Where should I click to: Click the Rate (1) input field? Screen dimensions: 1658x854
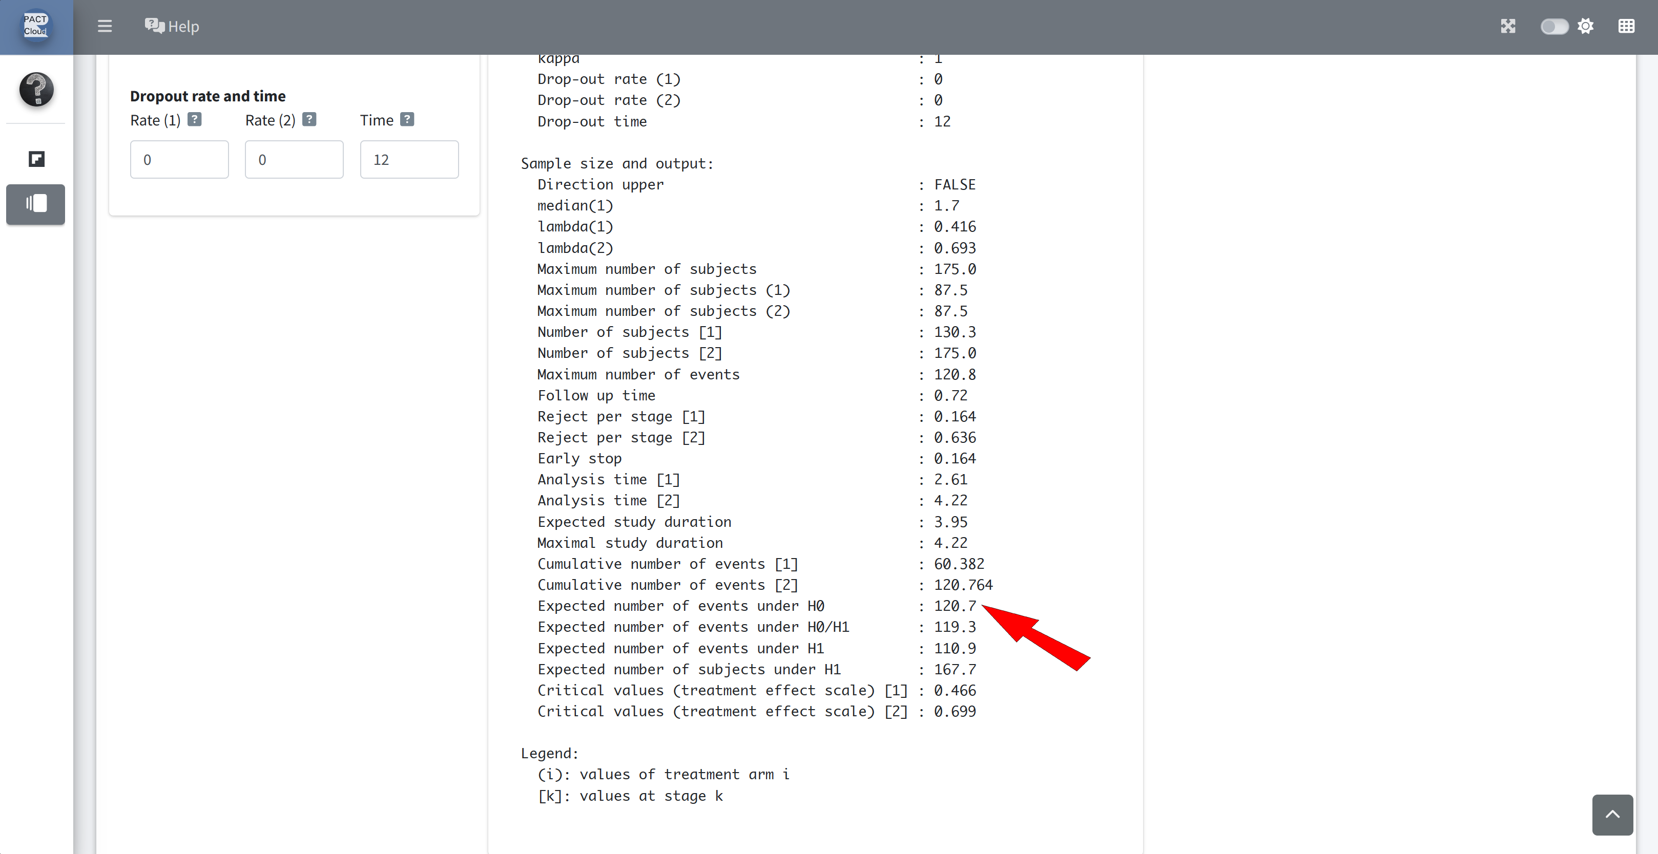pyautogui.click(x=179, y=159)
